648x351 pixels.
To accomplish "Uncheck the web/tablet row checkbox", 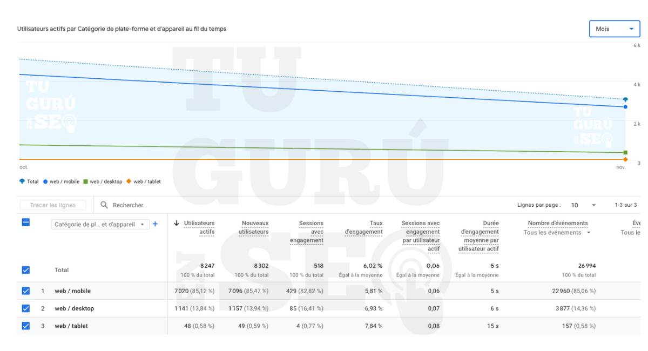I will pyautogui.click(x=25, y=326).
